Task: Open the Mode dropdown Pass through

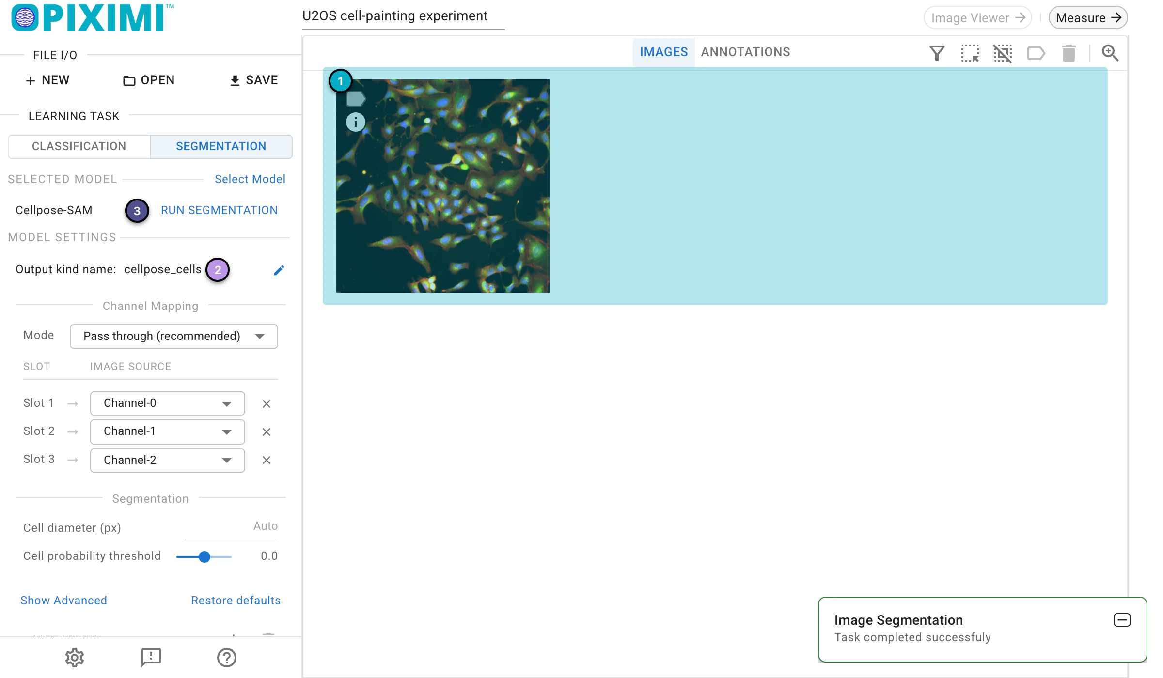Action: [173, 336]
